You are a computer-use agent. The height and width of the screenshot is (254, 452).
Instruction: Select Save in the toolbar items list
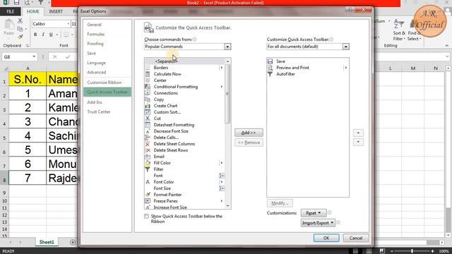(308, 61)
